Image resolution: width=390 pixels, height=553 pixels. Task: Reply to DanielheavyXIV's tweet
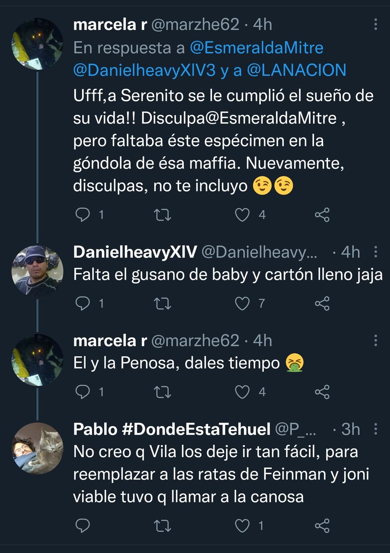(x=83, y=303)
